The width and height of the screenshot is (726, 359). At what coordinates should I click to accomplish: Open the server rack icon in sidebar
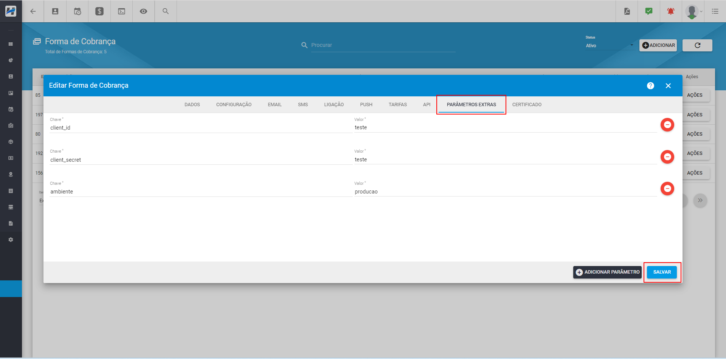pos(11,207)
